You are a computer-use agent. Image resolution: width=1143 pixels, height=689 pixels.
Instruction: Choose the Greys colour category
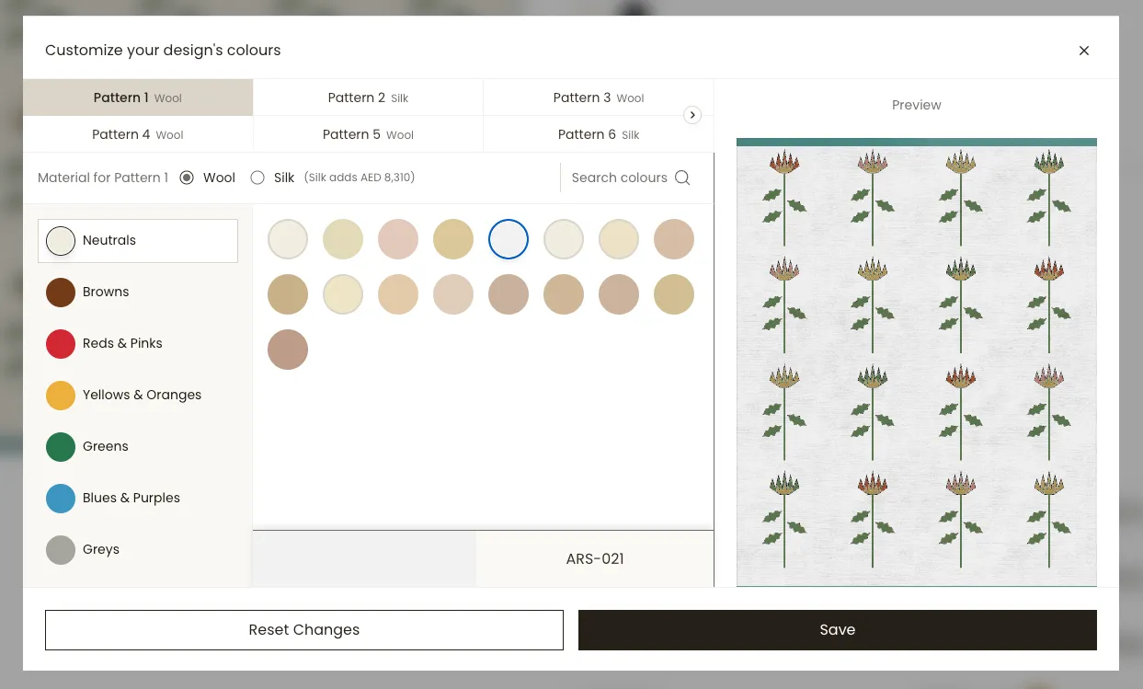point(138,550)
